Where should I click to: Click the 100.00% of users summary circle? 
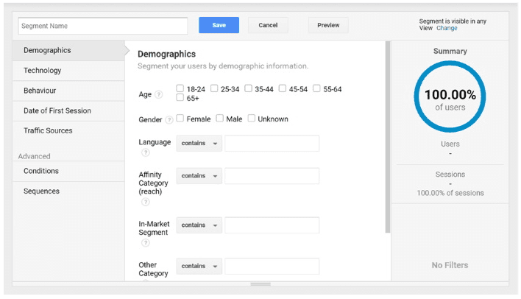tap(450, 96)
